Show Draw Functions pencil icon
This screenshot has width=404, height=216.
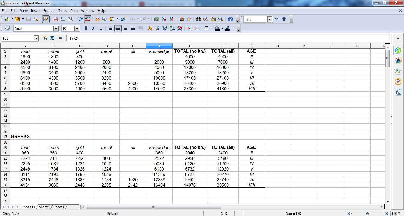coord(189,19)
